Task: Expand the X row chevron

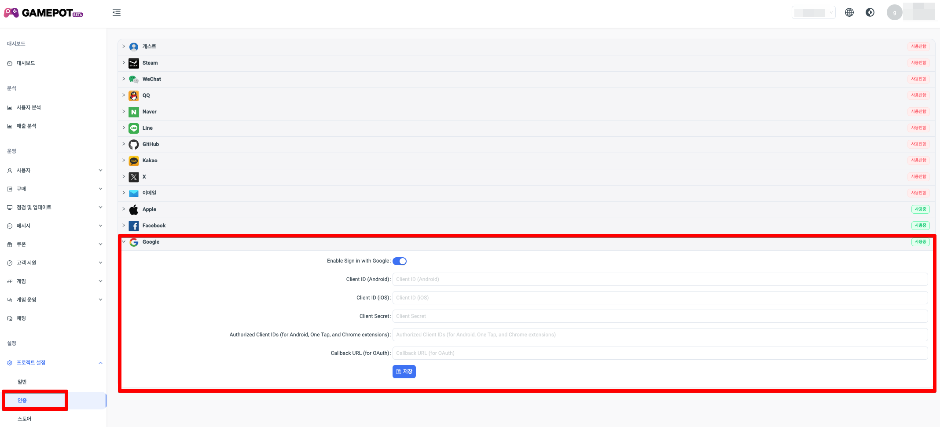Action: [124, 176]
